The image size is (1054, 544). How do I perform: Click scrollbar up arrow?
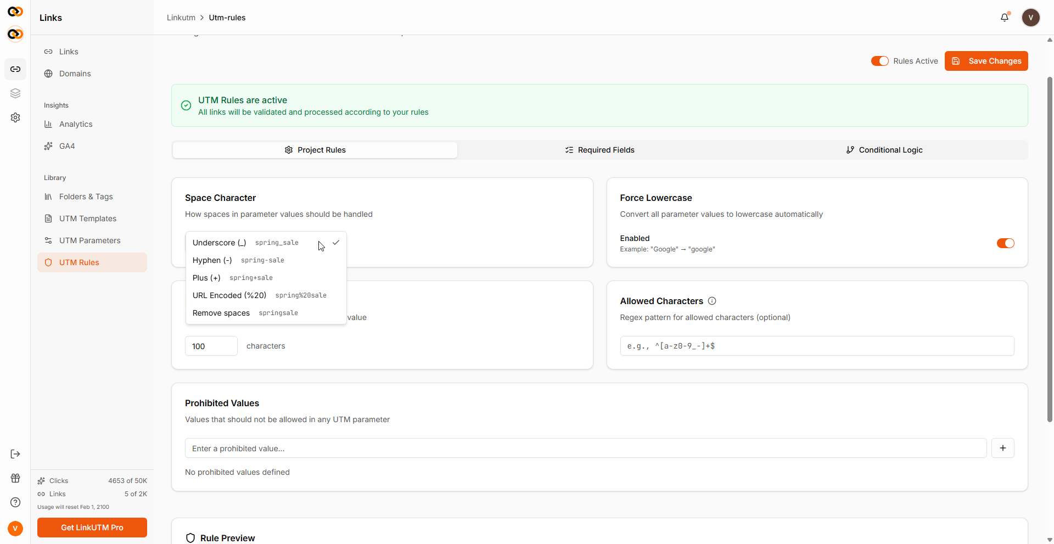[x=1050, y=40]
